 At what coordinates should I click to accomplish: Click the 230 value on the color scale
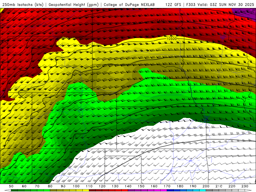245,186
